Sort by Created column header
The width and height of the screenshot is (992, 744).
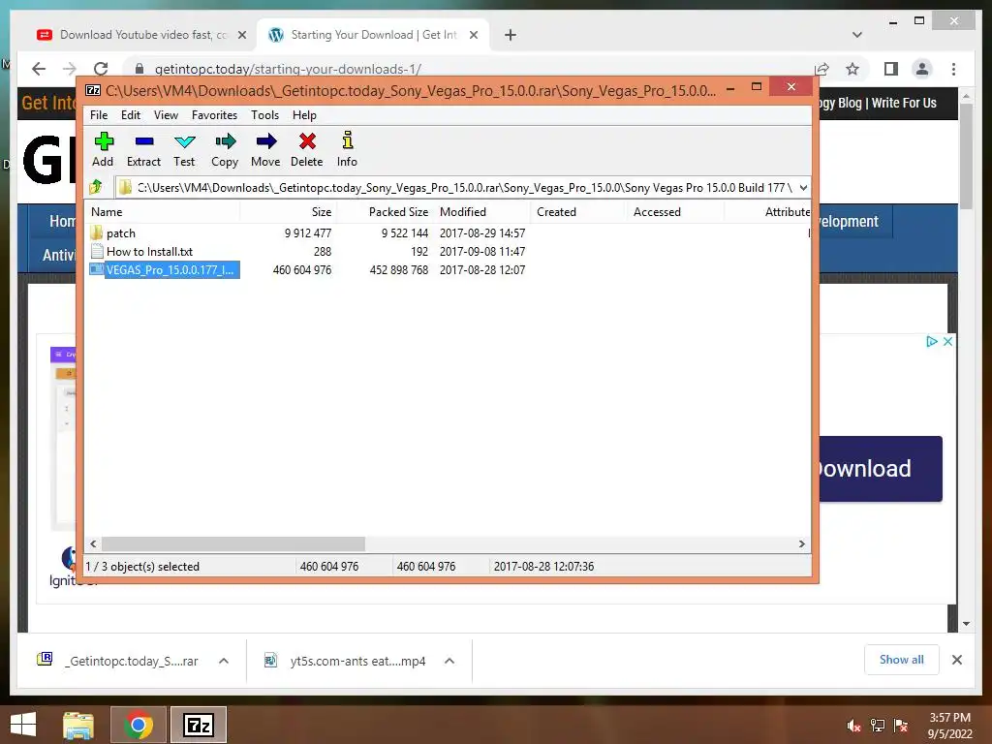[579, 212]
